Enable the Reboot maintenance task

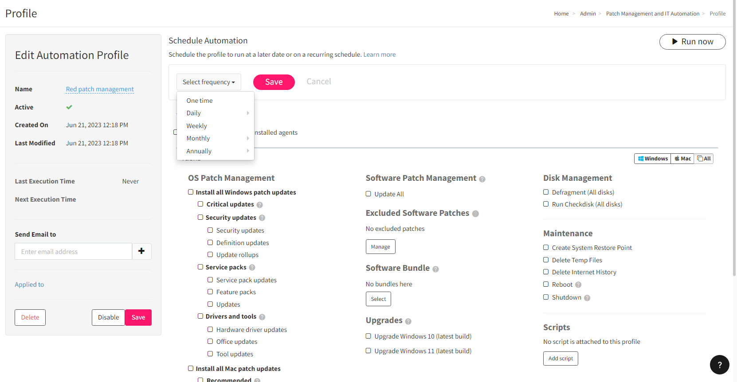click(546, 284)
